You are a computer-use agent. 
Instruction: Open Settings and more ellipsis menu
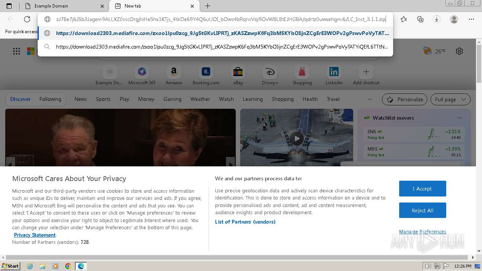click(x=471, y=19)
